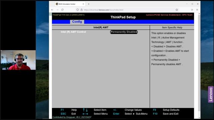The height and width of the screenshot is (120, 214).
Task: Open the toolbar overflow chevrons
Action: pos(192,10)
